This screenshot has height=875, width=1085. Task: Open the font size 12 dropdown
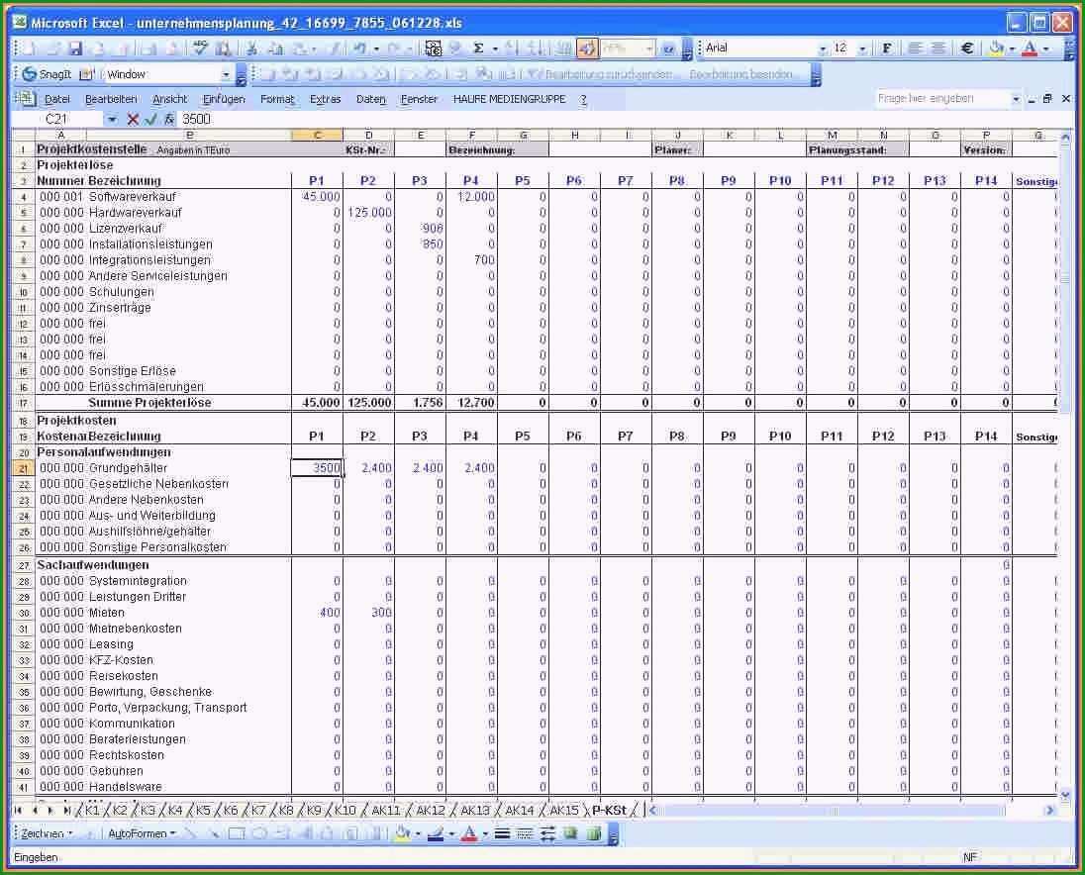[862, 49]
